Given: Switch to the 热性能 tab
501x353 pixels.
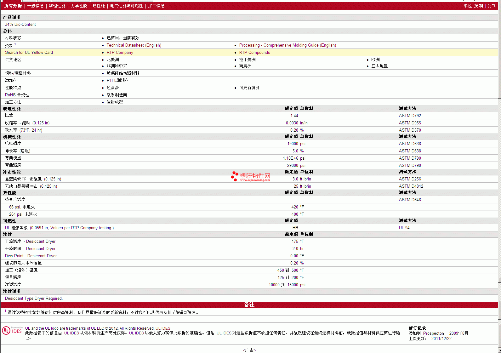Looking at the screenshot, I should click(x=99, y=6).
